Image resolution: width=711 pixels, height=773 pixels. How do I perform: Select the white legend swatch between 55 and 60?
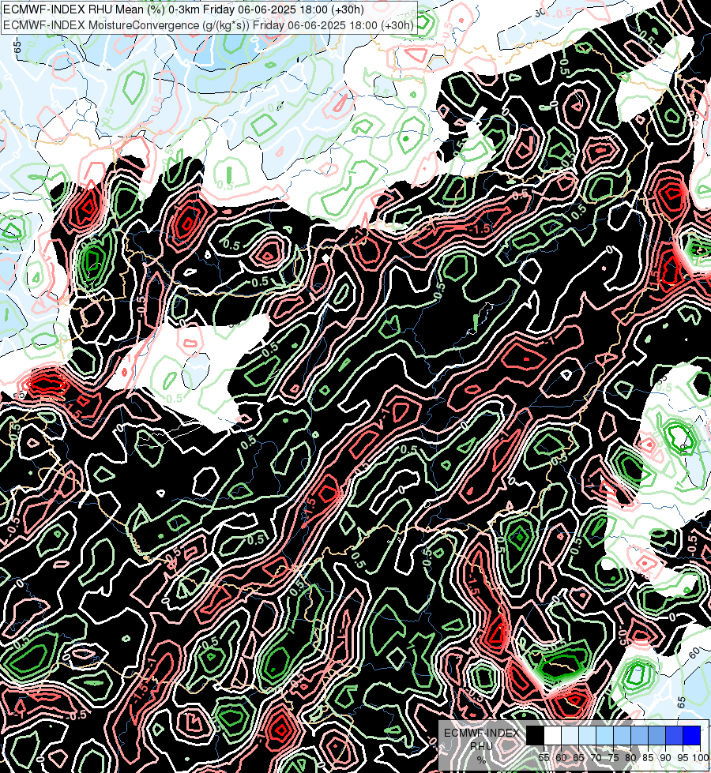pyautogui.click(x=553, y=735)
